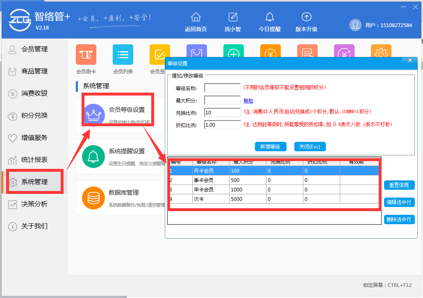
Task: Click the 500 max points cell
Action: 248,180
